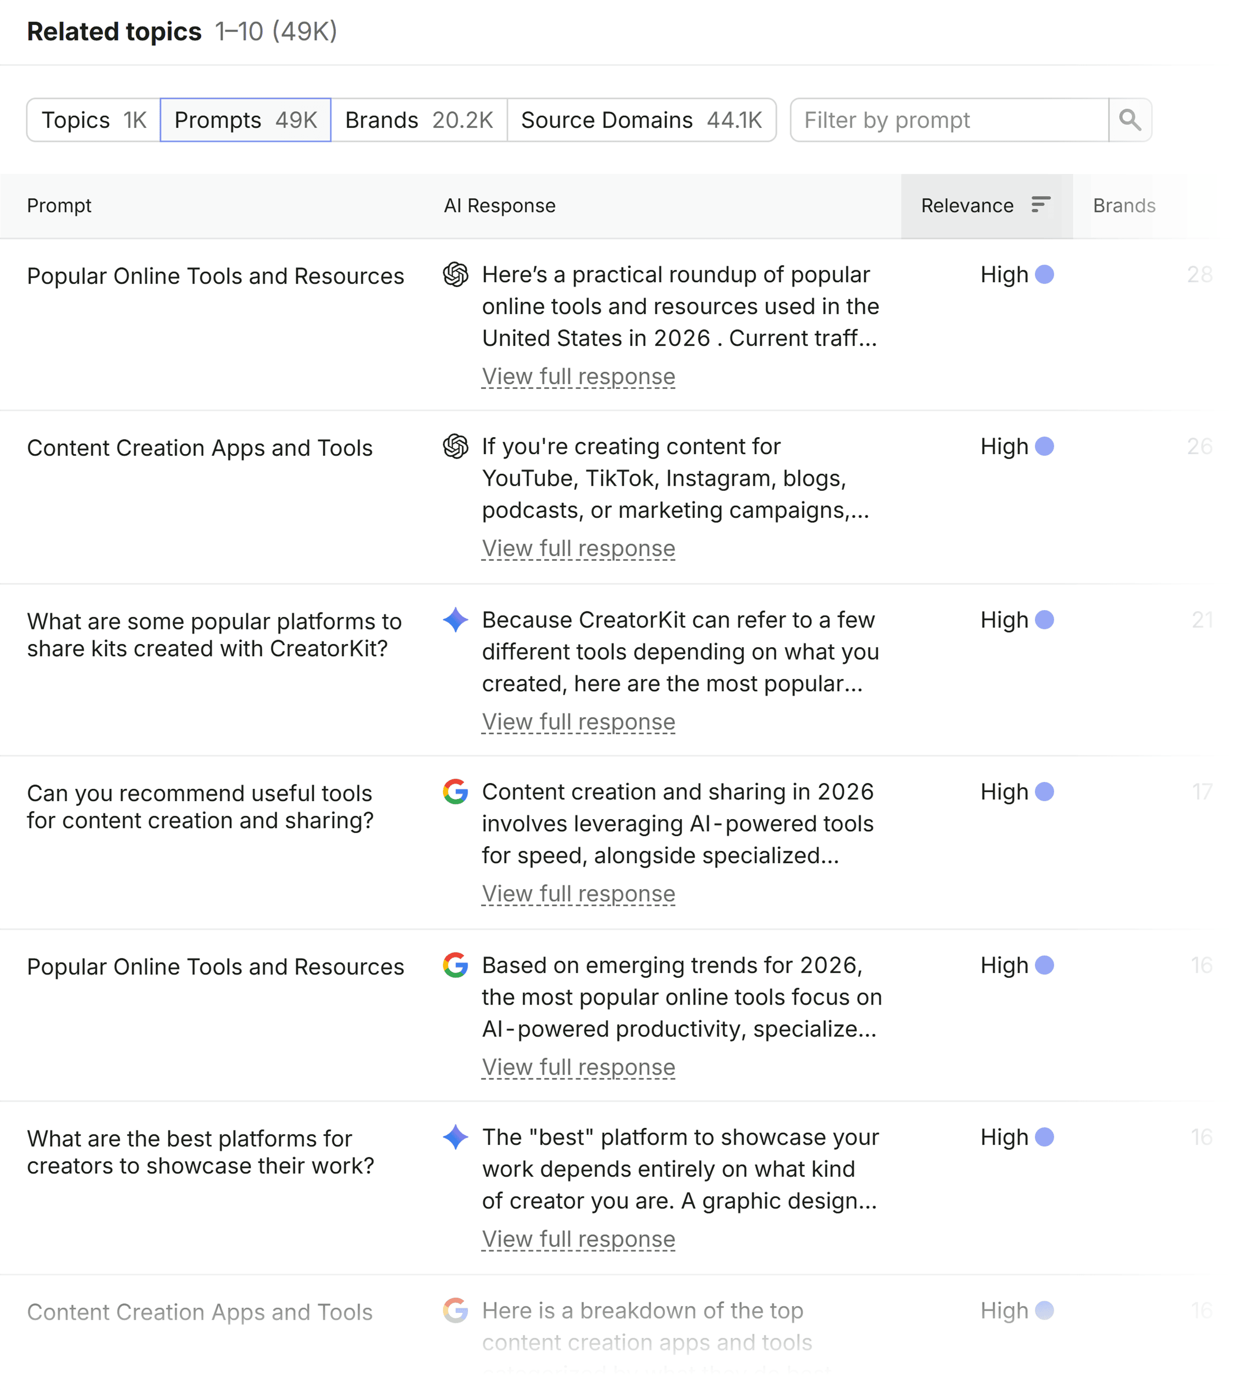This screenshot has height=1390, width=1253.
Task: View full response for 'Here's a practical roundup'
Action: point(578,376)
